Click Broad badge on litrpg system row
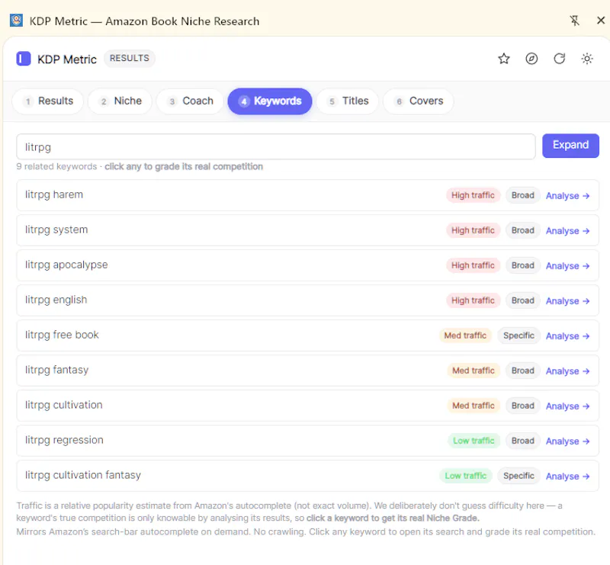Image resolution: width=610 pixels, height=565 pixels. [x=522, y=230]
